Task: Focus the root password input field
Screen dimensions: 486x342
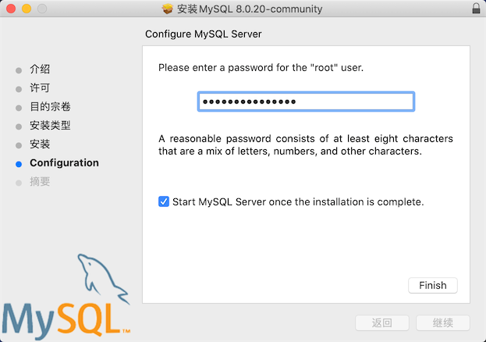Action: click(305, 102)
